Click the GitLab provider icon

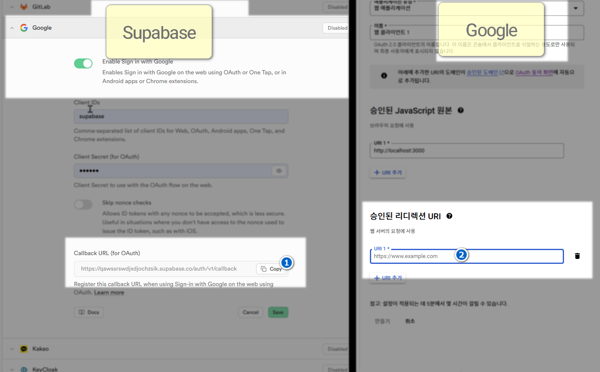24,7
